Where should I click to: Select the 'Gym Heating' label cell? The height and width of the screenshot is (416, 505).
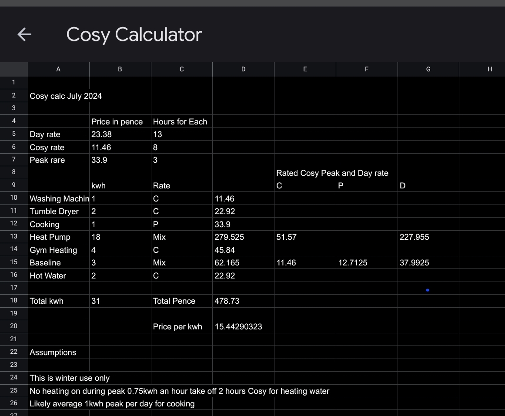click(x=58, y=250)
